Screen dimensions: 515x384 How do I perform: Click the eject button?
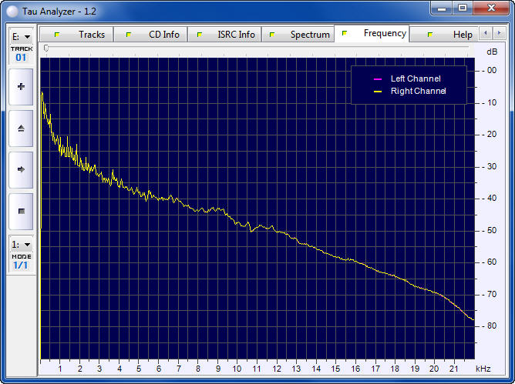point(21,129)
